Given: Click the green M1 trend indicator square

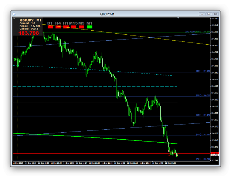Looking at the screenshot, I should [89, 27].
